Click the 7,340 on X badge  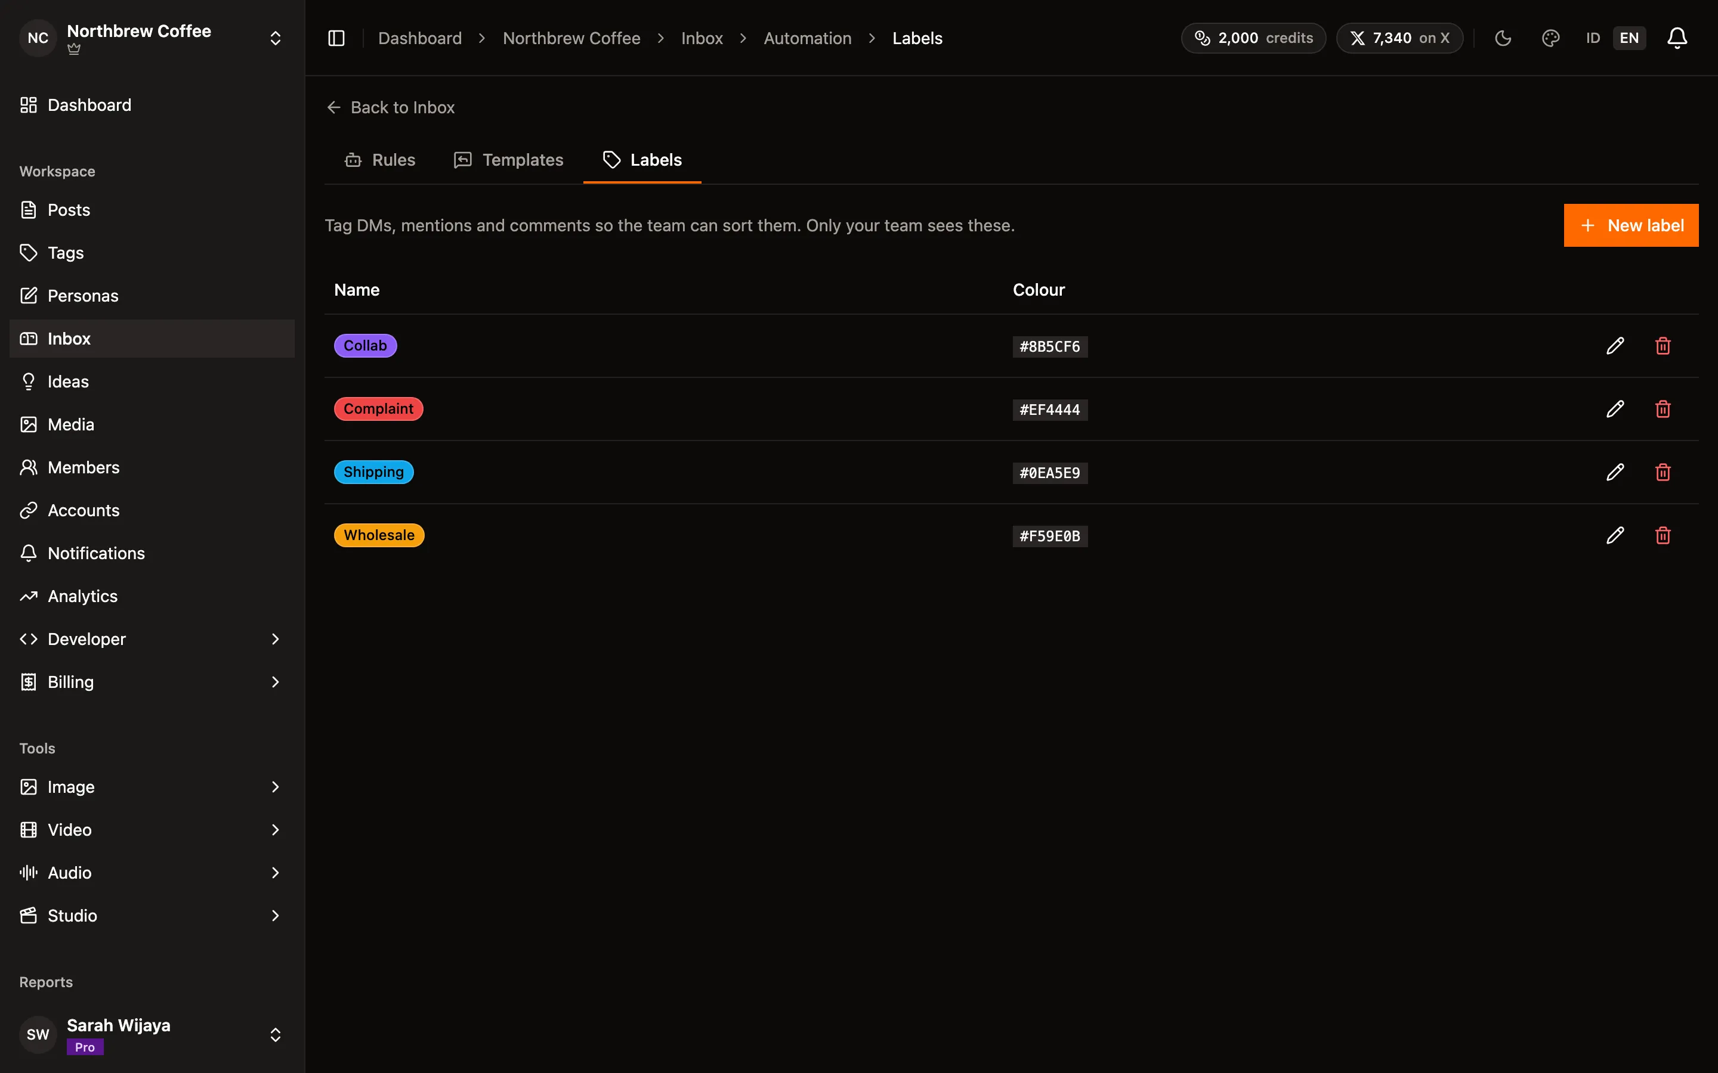tap(1399, 38)
